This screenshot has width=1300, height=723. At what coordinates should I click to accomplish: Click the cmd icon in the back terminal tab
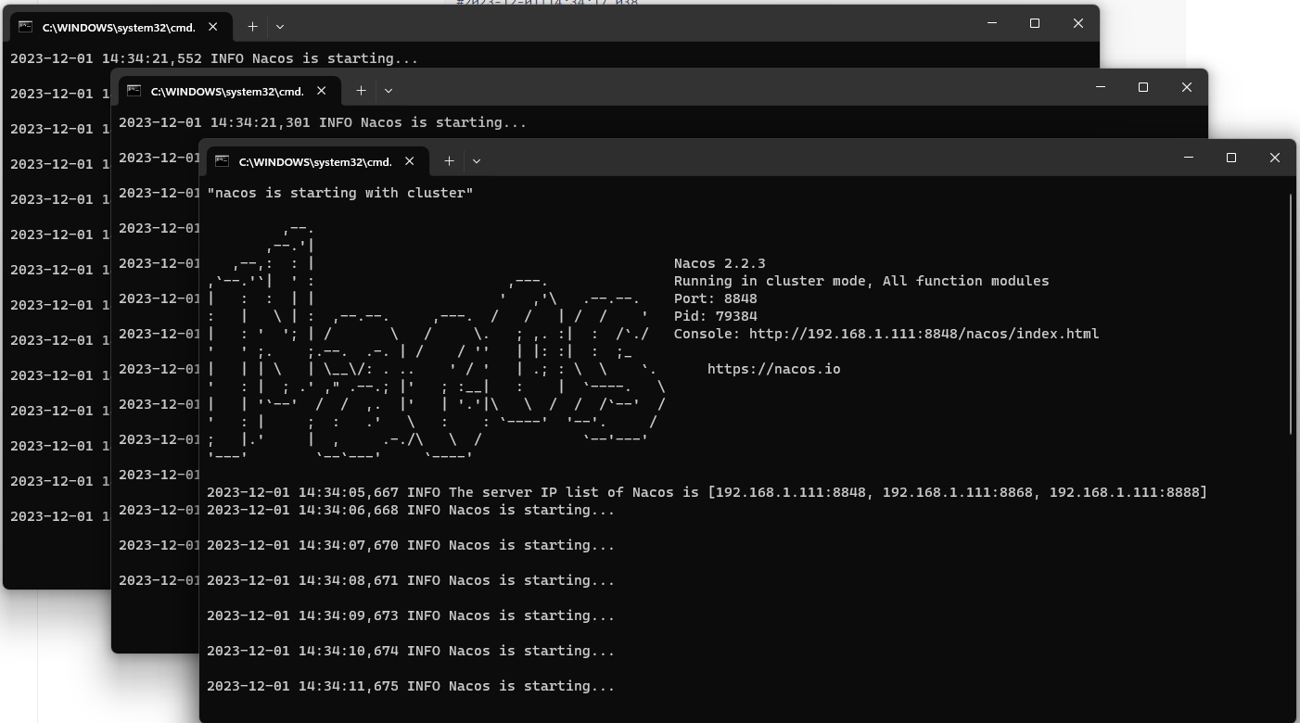25,27
